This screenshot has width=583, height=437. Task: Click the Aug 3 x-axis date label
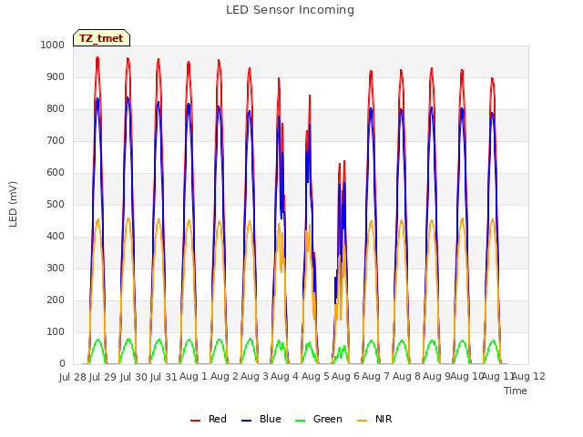pyautogui.click(x=254, y=377)
